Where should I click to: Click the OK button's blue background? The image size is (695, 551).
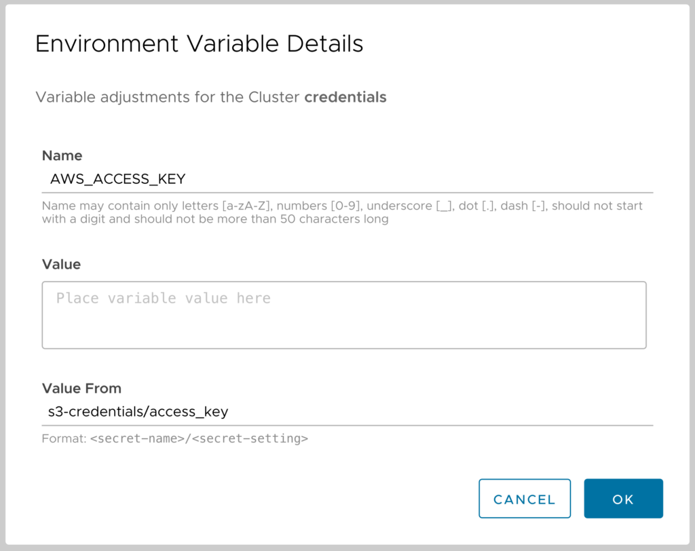tap(623, 498)
